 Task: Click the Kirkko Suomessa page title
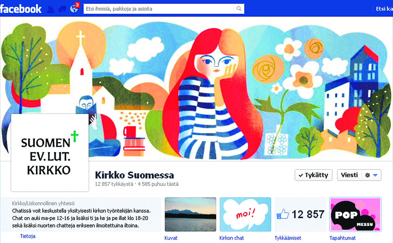[134, 175]
